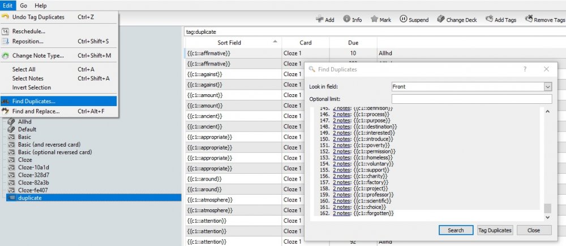The image size is (566, 246).
Task: Sort by the Sort Field column header
Action: [x=233, y=42]
